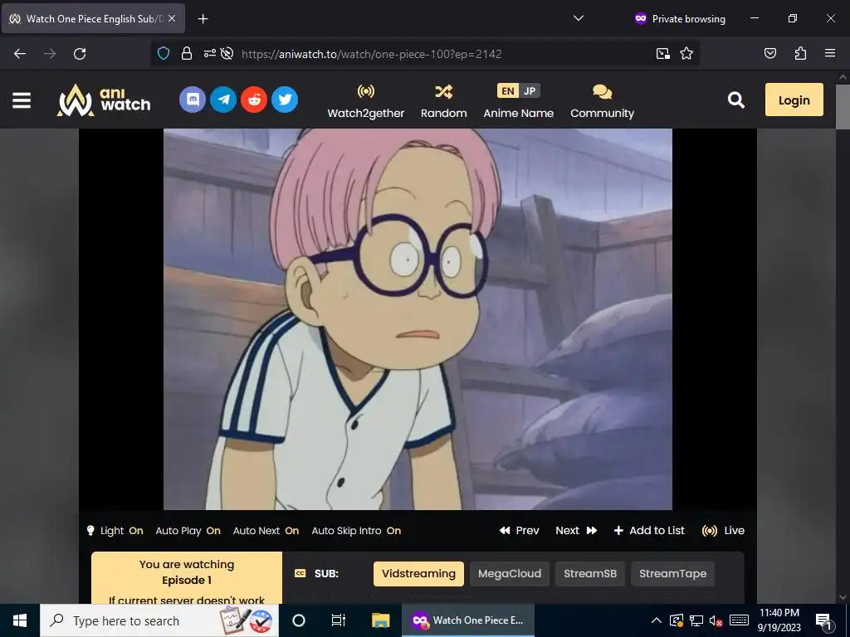This screenshot has width=850, height=637.
Task: Open the taskbar clock and date
Action: (x=779, y=620)
